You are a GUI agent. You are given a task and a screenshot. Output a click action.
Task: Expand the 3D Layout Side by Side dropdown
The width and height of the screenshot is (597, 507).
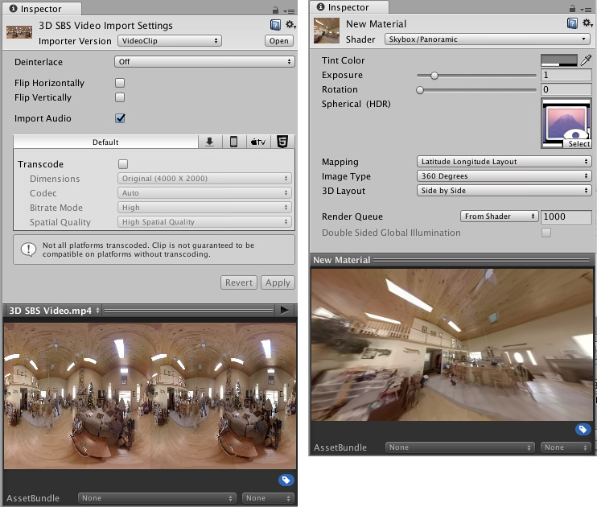[x=504, y=191]
